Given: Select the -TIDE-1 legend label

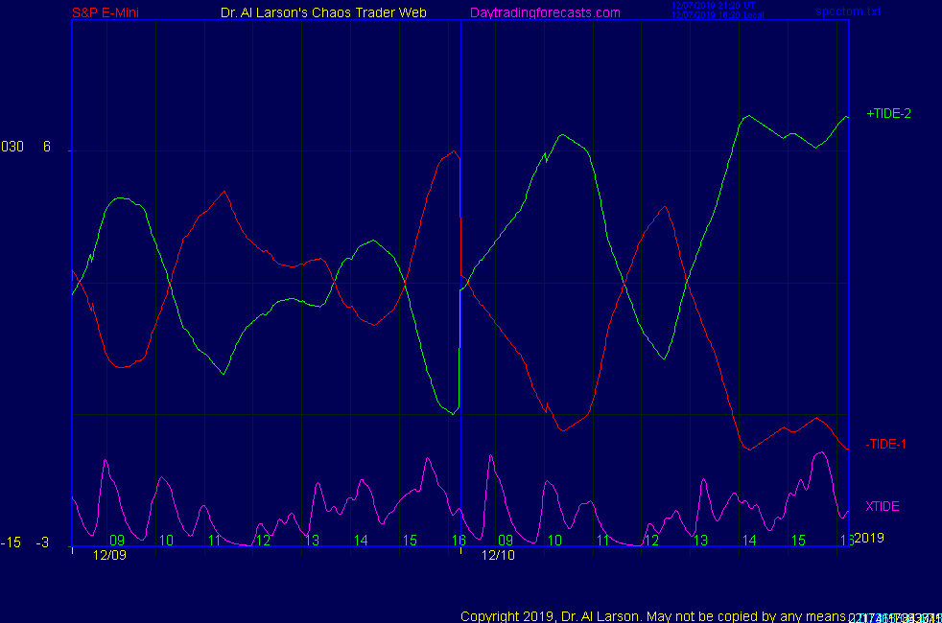Looking at the screenshot, I should (x=885, y=444).
